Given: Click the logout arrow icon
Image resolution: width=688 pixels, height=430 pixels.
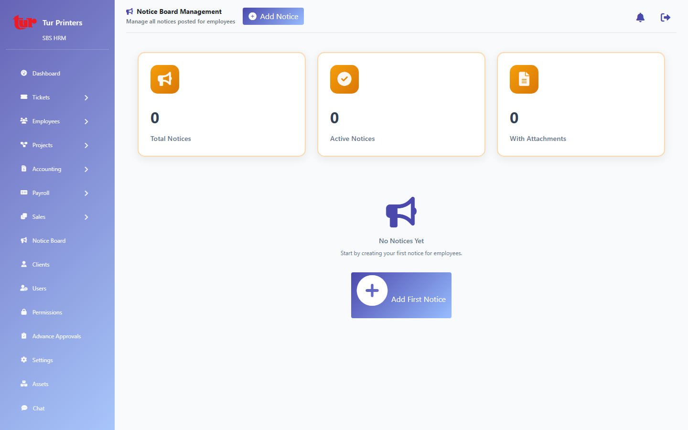Looking at the screenshot, I should tap(665, 18).
